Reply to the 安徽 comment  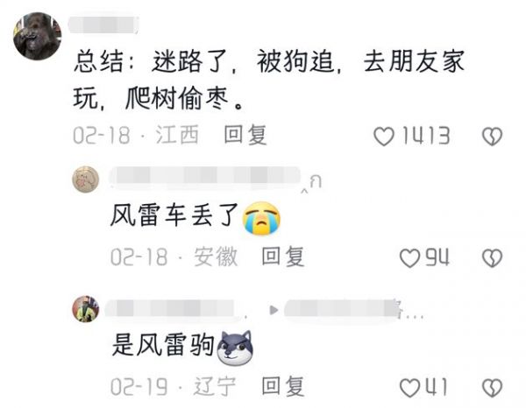click(283, 257)
